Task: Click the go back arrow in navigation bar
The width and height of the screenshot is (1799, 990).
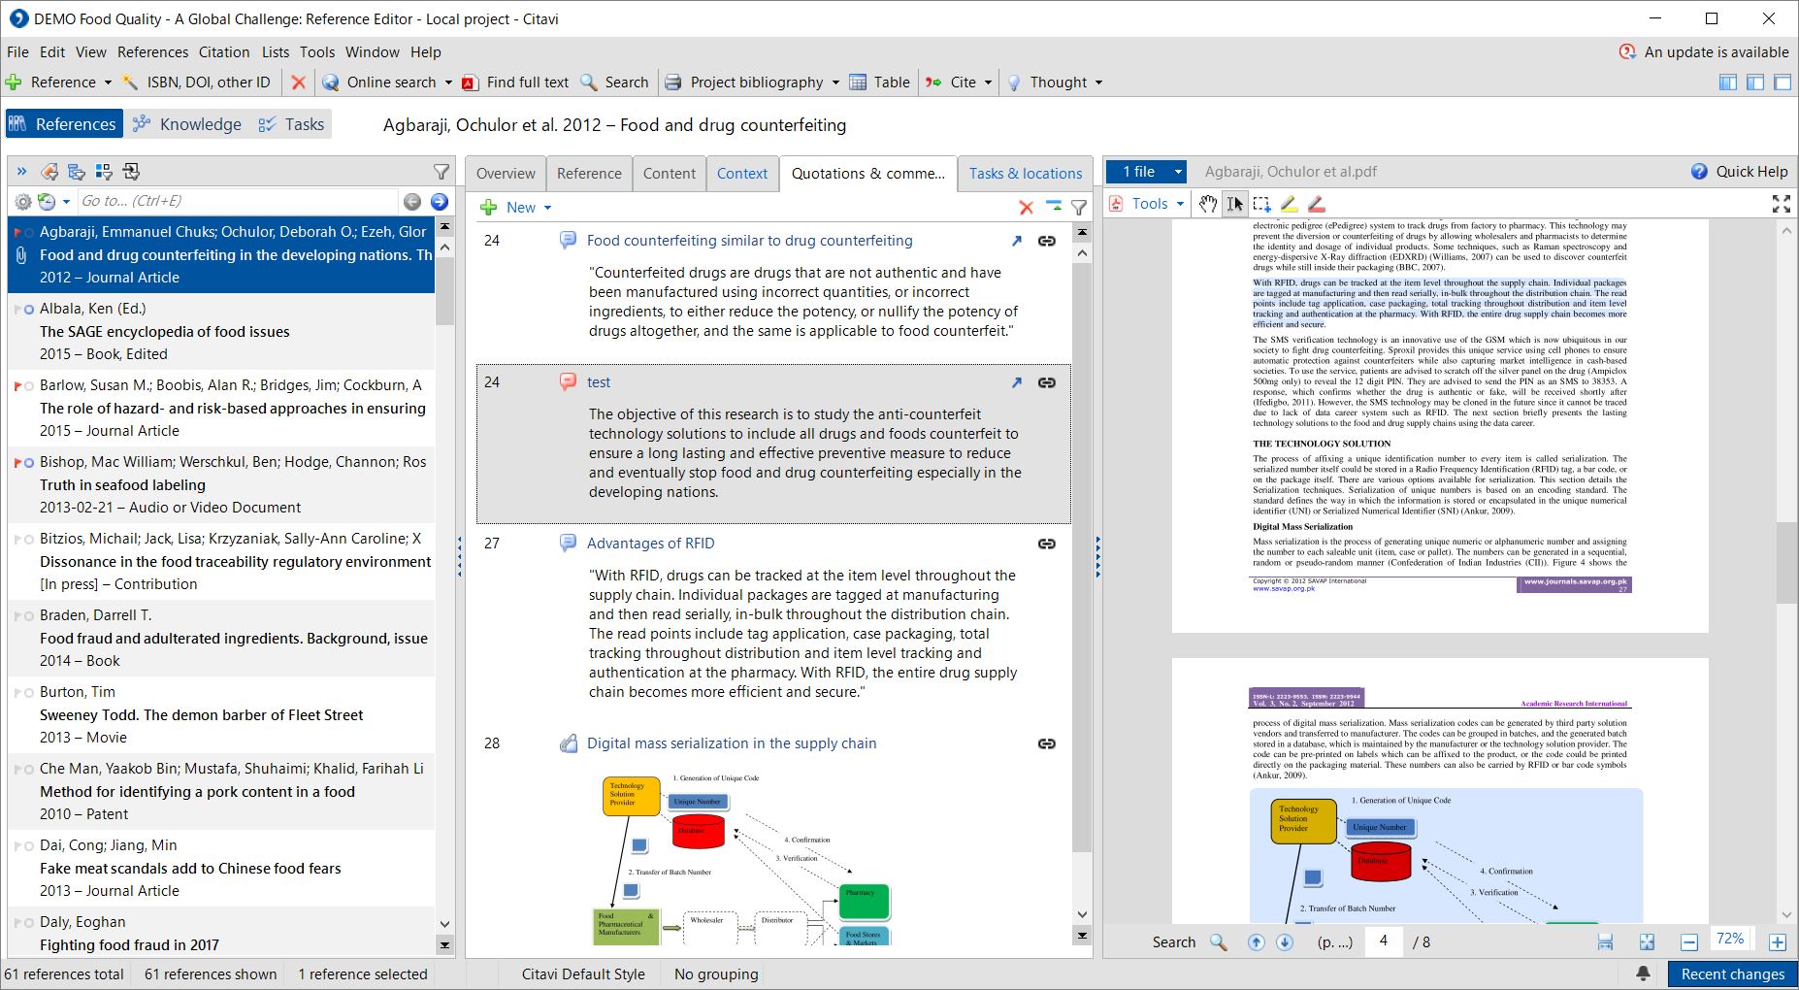Action: click(x=412, y=201)
